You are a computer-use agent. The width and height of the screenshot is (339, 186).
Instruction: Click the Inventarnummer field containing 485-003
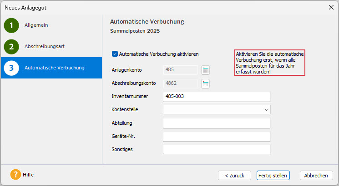216,97
